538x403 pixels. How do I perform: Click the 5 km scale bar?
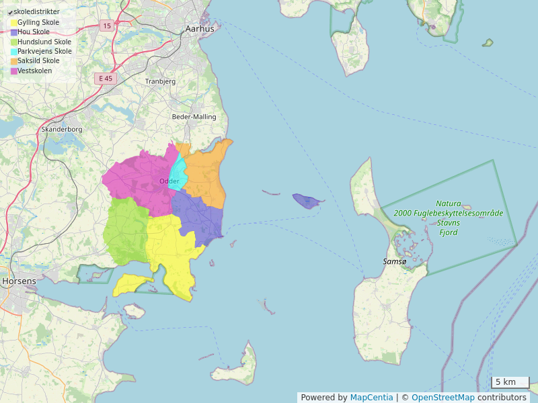click(510, 383)
